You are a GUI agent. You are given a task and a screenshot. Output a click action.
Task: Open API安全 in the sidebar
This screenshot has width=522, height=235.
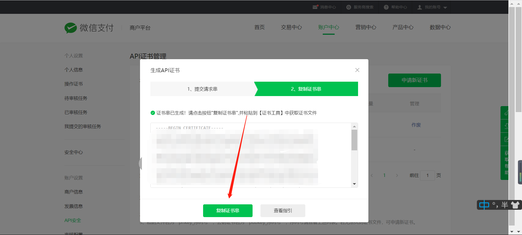pos(73,220)
